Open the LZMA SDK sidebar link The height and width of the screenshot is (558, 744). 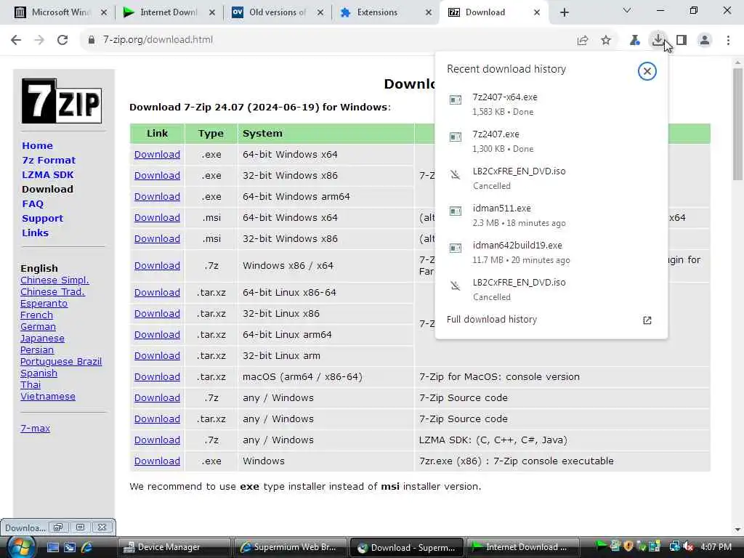click(47, 175)
